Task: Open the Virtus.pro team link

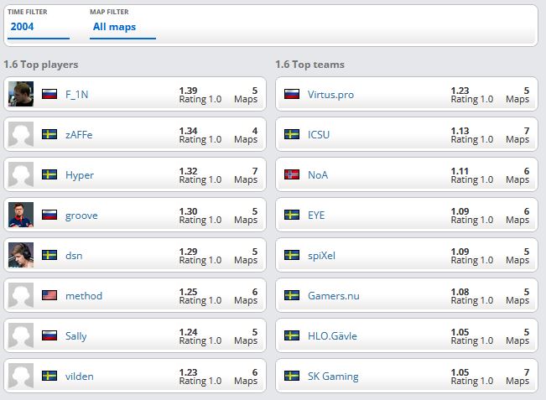Action: 330,95
